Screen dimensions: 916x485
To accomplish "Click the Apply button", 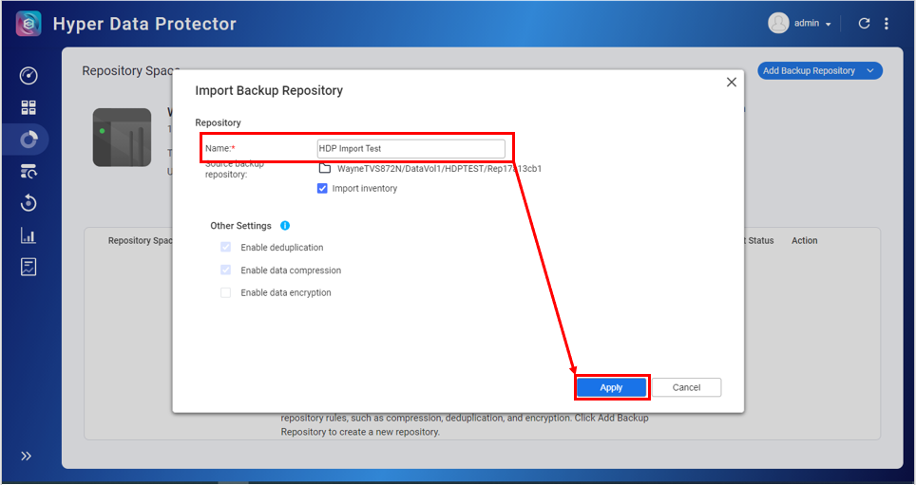I will (x=612, y=387).
